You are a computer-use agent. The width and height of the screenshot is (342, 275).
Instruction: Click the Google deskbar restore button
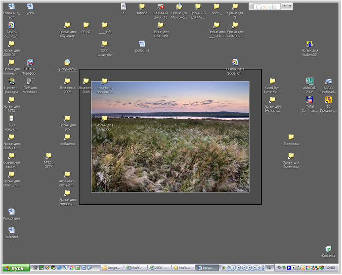290,6
